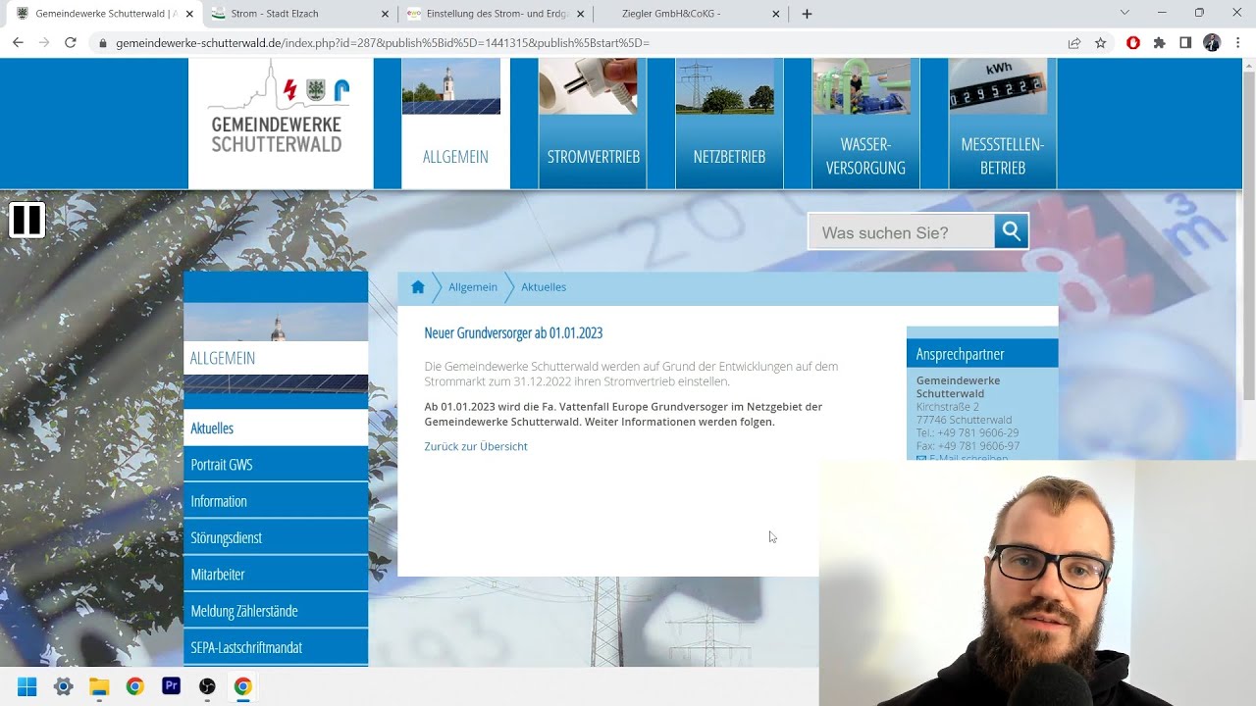Open the Netzbetrieb navigation tile
Image resolution: width=1256 pixels, height=706 pixels.
click(x=729, y=123)
